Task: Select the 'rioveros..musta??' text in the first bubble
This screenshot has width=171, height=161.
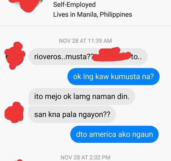Action: (64, 57)
